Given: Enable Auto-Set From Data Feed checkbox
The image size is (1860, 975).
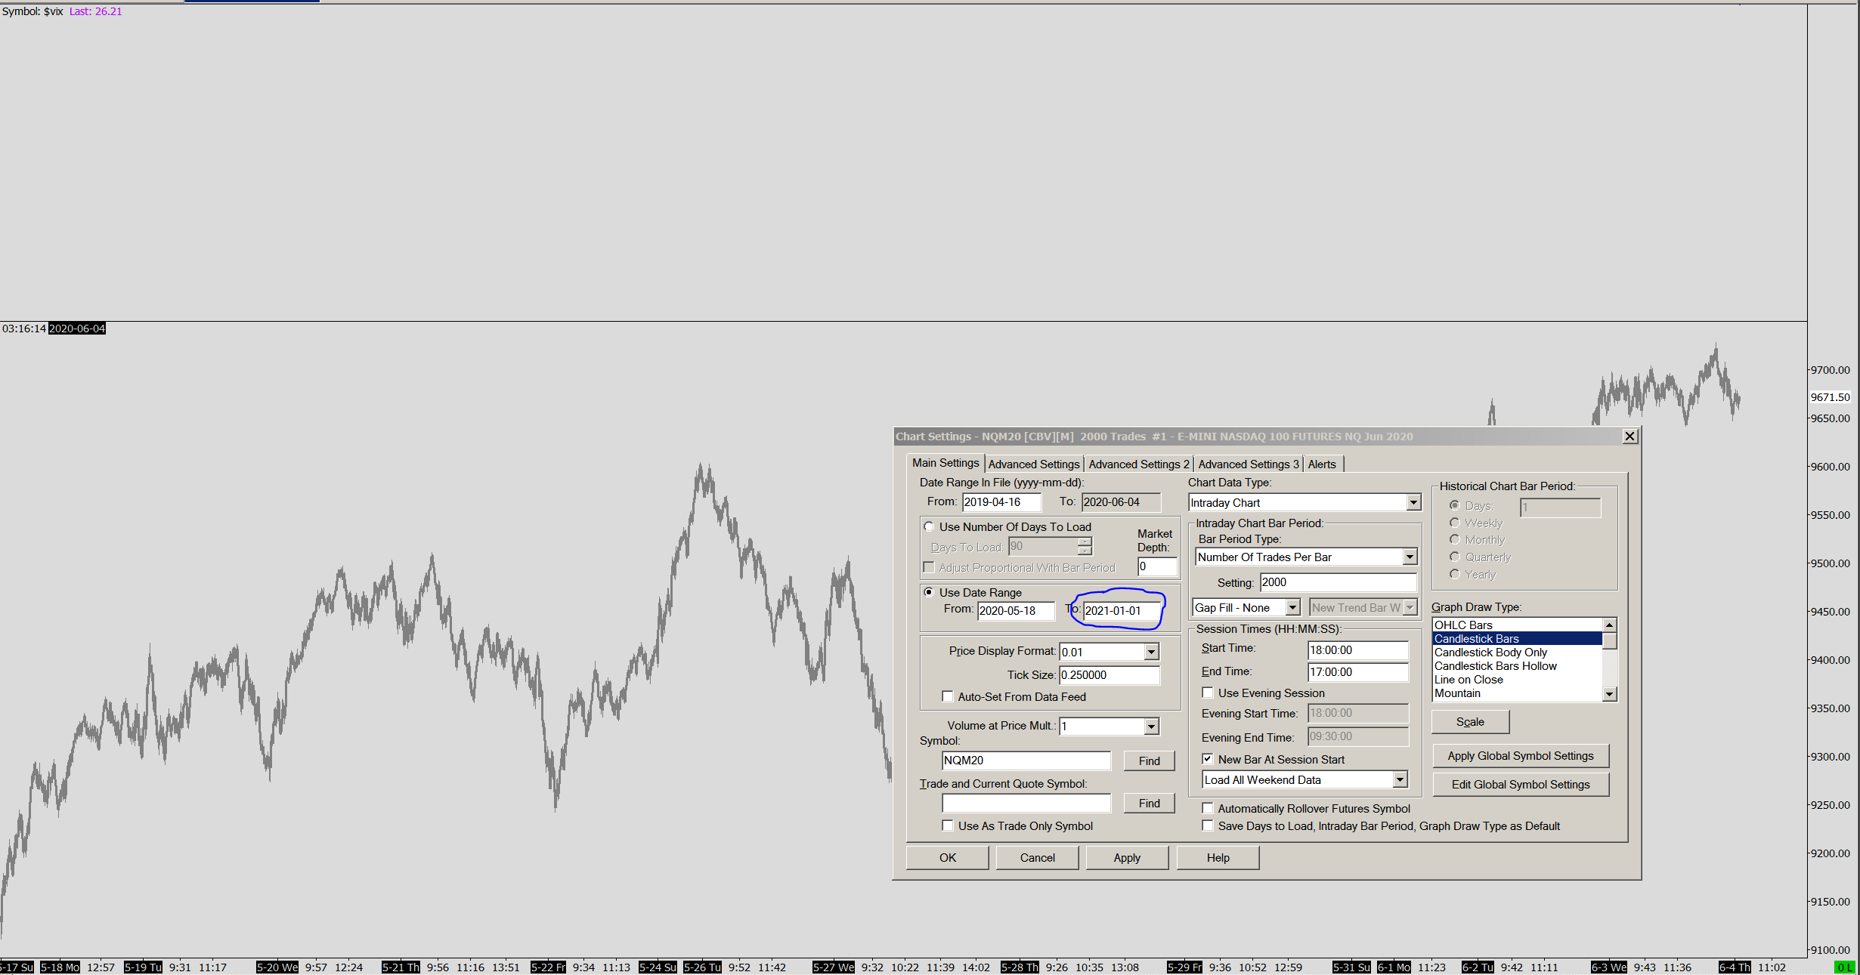Looking at the screenshot, I should pyautogui.click(x=948, y=696).
